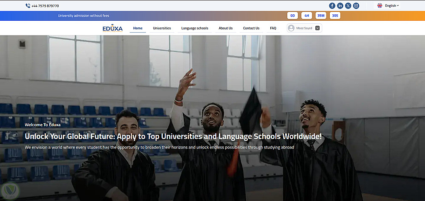Click the UK flag icon
Viewport: 425px width, 201px height.
[380, 6]
